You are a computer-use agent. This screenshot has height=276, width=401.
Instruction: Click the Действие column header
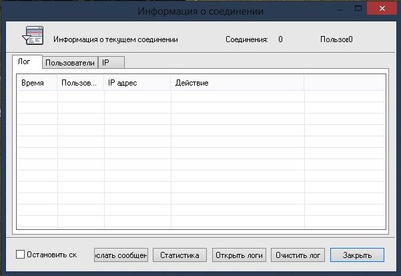pyautogui.click(x=237, y=82)
